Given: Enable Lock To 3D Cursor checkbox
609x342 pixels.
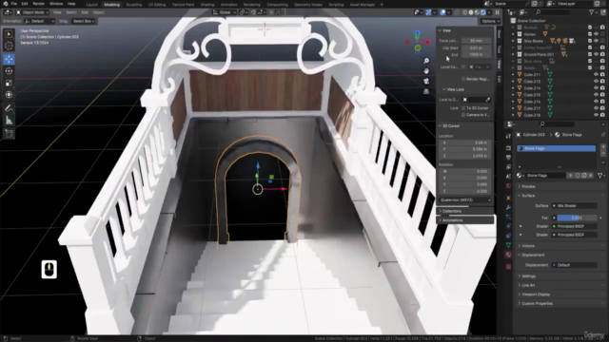Looking at the screenshot, I should pyautogui.click(x=463, y=108).
